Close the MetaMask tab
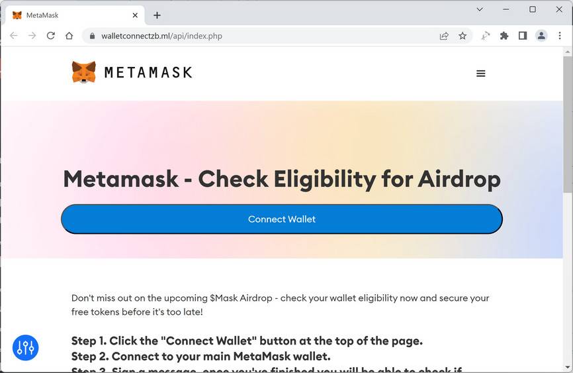Viewport: 573px width, 373px height. click(x=134, y=15)
